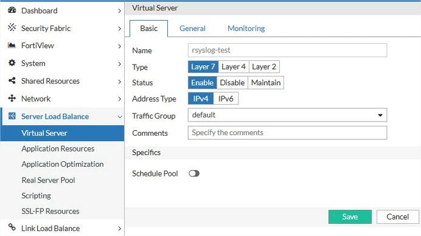Screen dimensions: 421x236
Task: Open Application Resources submenu item
Action: (58, 149)
